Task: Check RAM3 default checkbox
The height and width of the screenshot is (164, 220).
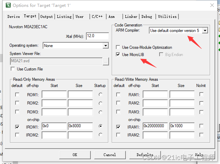Action: 118,112
